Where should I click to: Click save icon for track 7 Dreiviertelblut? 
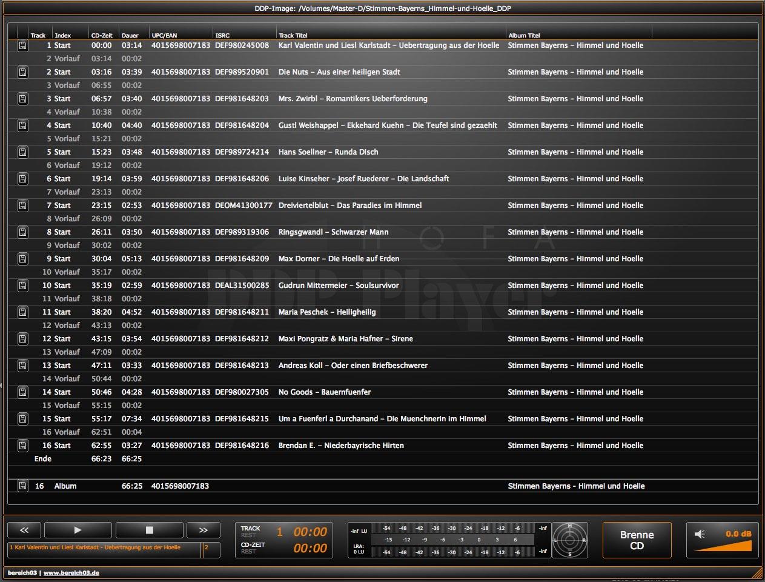22,206
